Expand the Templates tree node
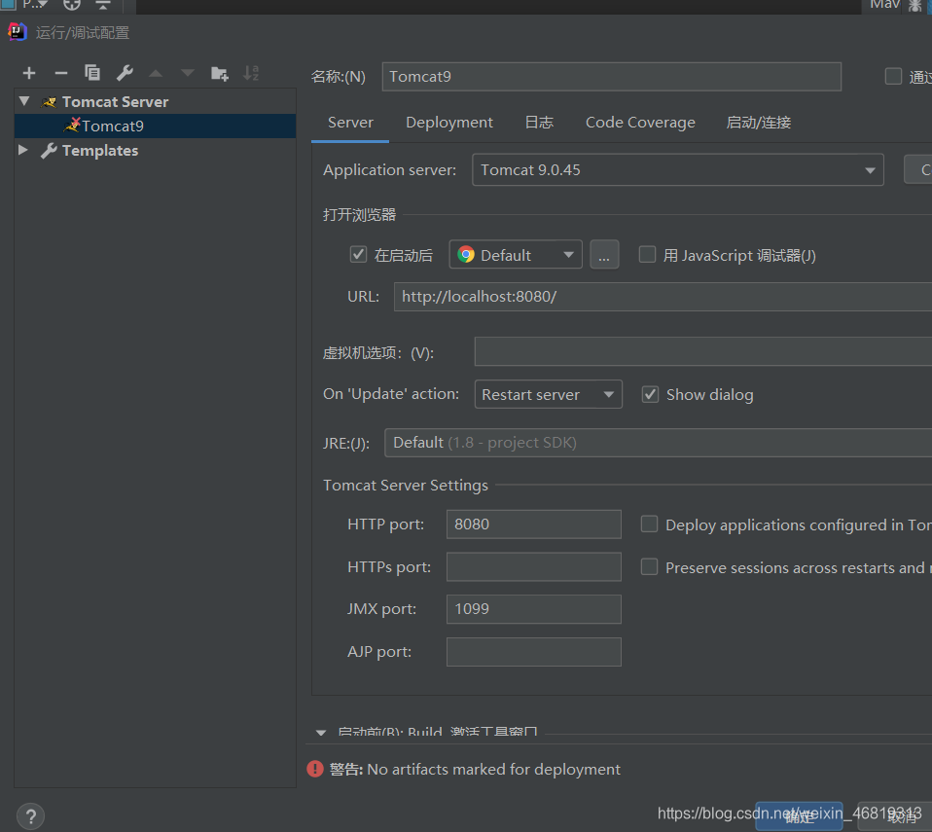The width and height of the screenshot is (932, 832). [x=23, y=150]
